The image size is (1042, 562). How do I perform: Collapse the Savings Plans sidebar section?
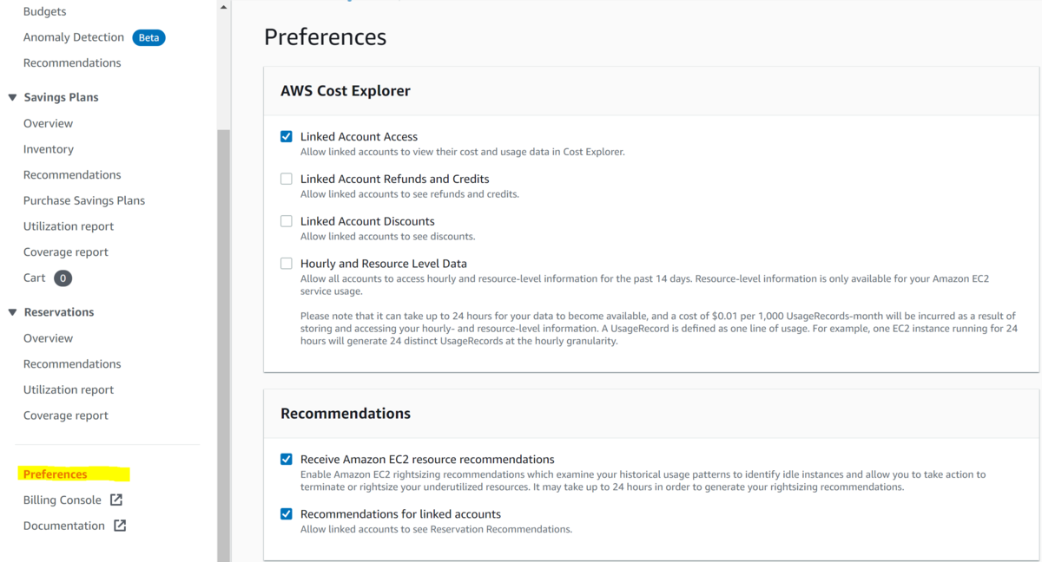coord(11,97)
